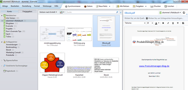This screenshot has height=90, width=188.
Task: Toggle underline formatting button
Action: pos(173,23)
